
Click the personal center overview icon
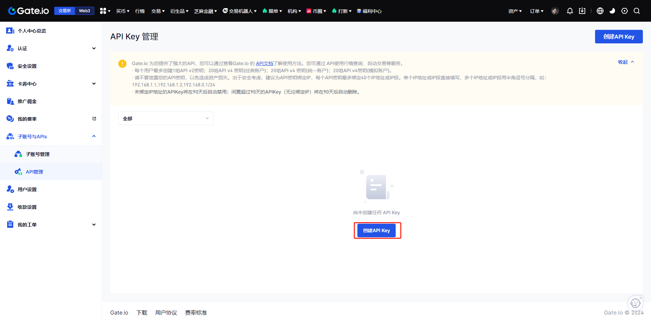10,31
